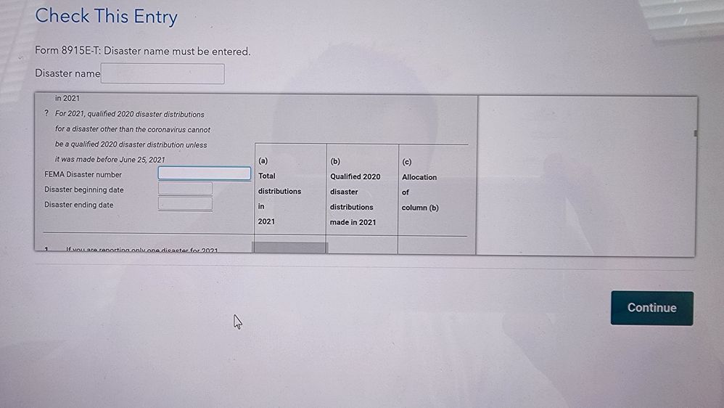Viewport: 724px width, 408px height.
Task: Click the Total distributions in 2021 column header
Action: click(x=279, y=191)
